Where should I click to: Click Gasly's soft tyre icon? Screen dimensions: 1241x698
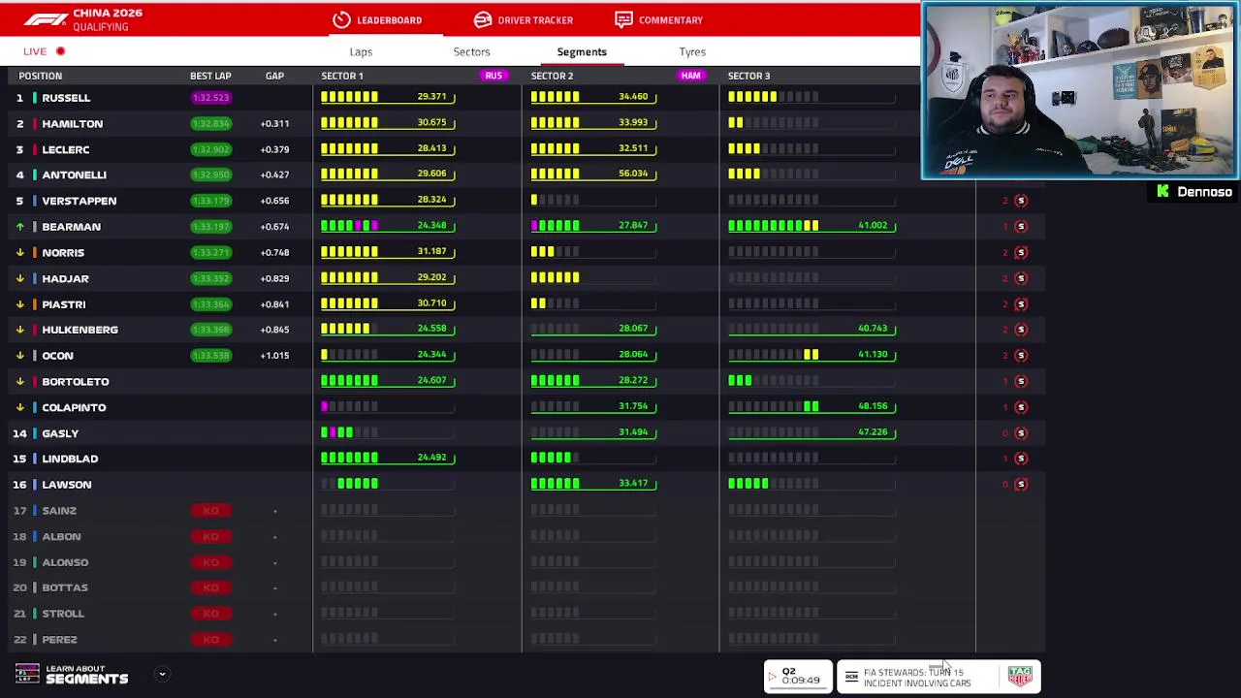tap(1021, 433)
